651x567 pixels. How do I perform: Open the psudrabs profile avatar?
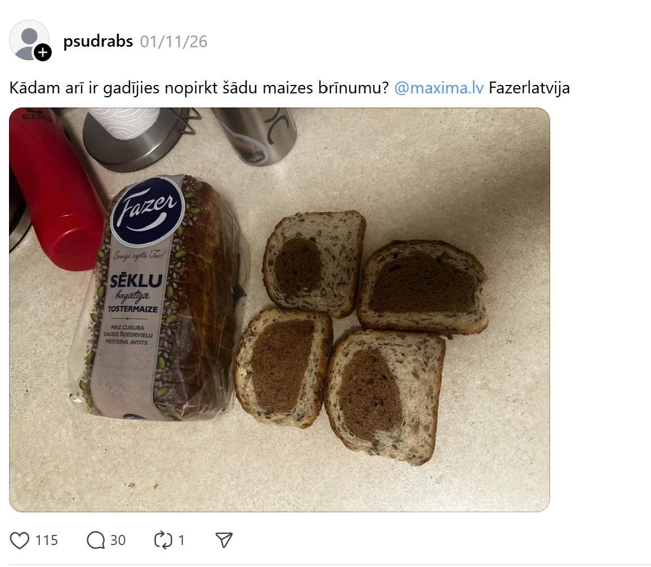29,40
